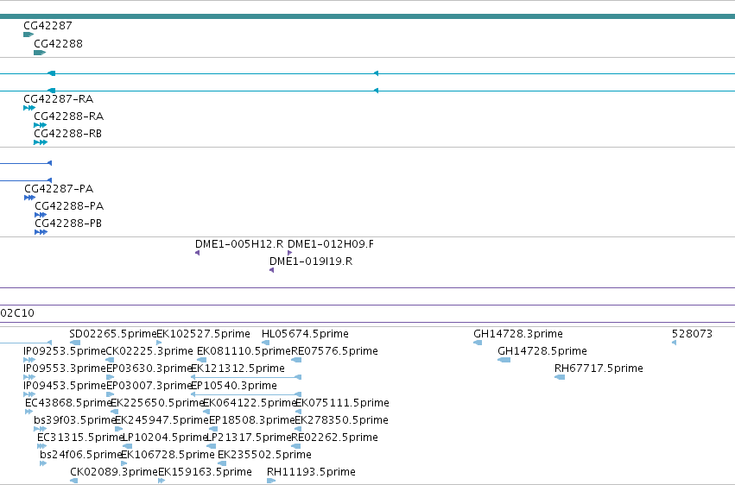Open RE02262.5prime EST label
The width and height of the screenshot is (735, 485).
[x=334, y=438]
